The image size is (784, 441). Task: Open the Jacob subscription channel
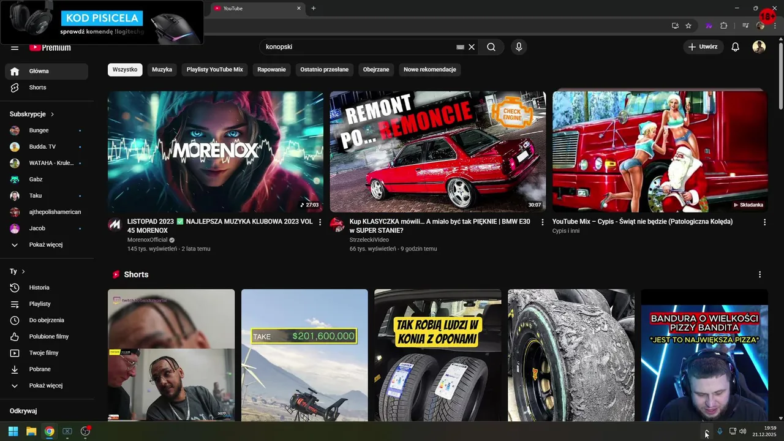coord(47,228)
